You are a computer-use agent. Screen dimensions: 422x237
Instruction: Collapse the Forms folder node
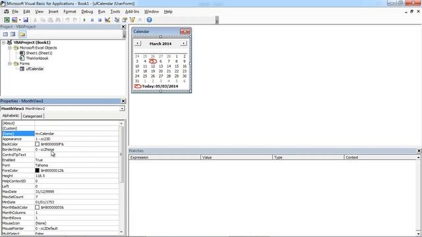(10, 64)
